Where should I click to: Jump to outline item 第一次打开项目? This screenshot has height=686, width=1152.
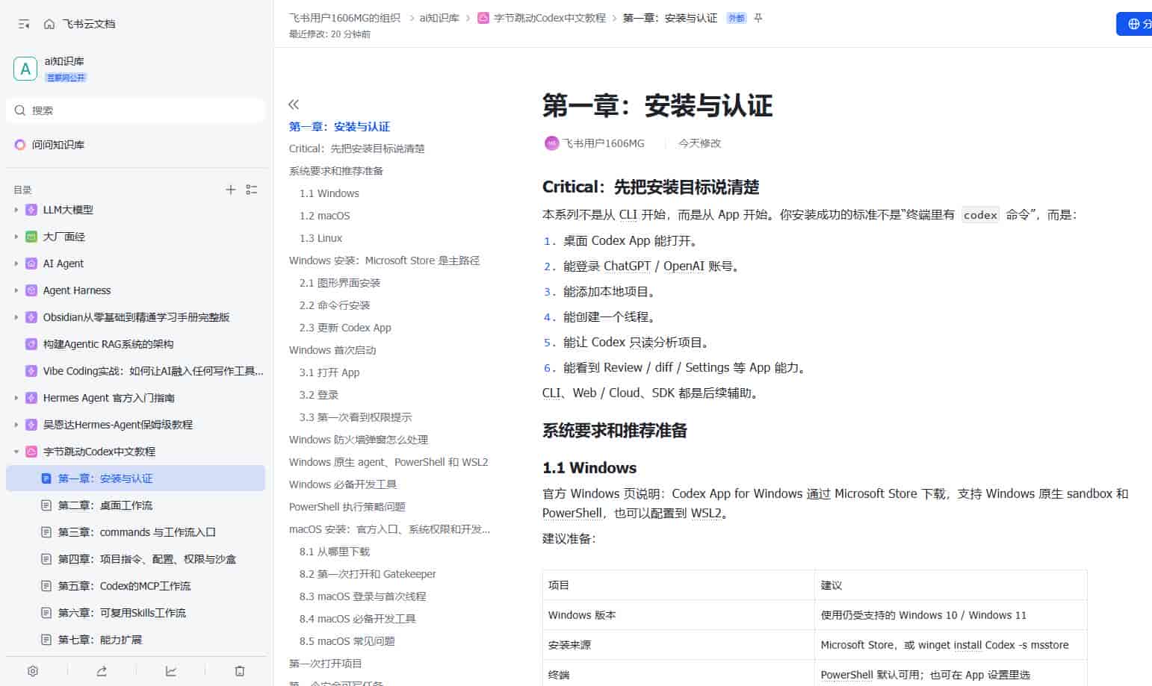[326, 664]
